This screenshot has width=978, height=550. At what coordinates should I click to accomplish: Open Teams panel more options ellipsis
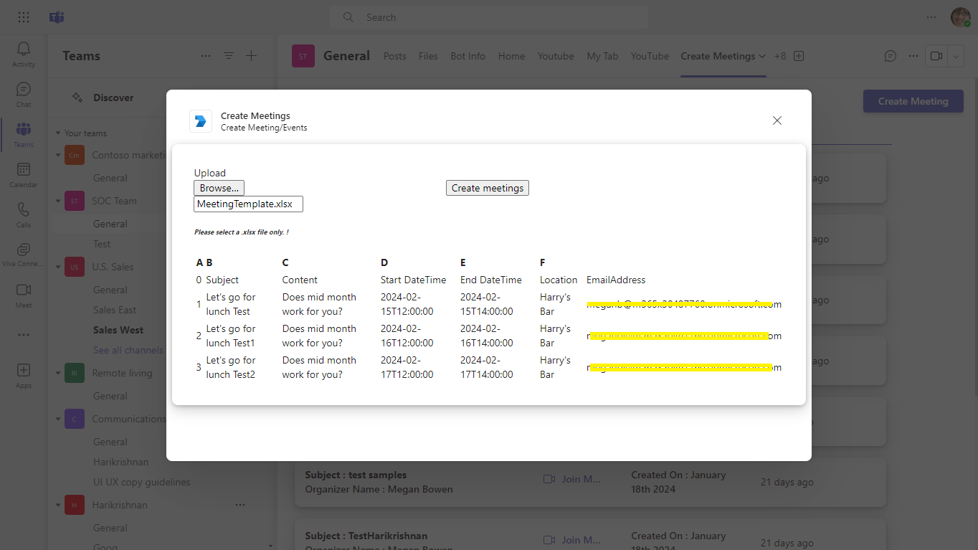point(206,56)
